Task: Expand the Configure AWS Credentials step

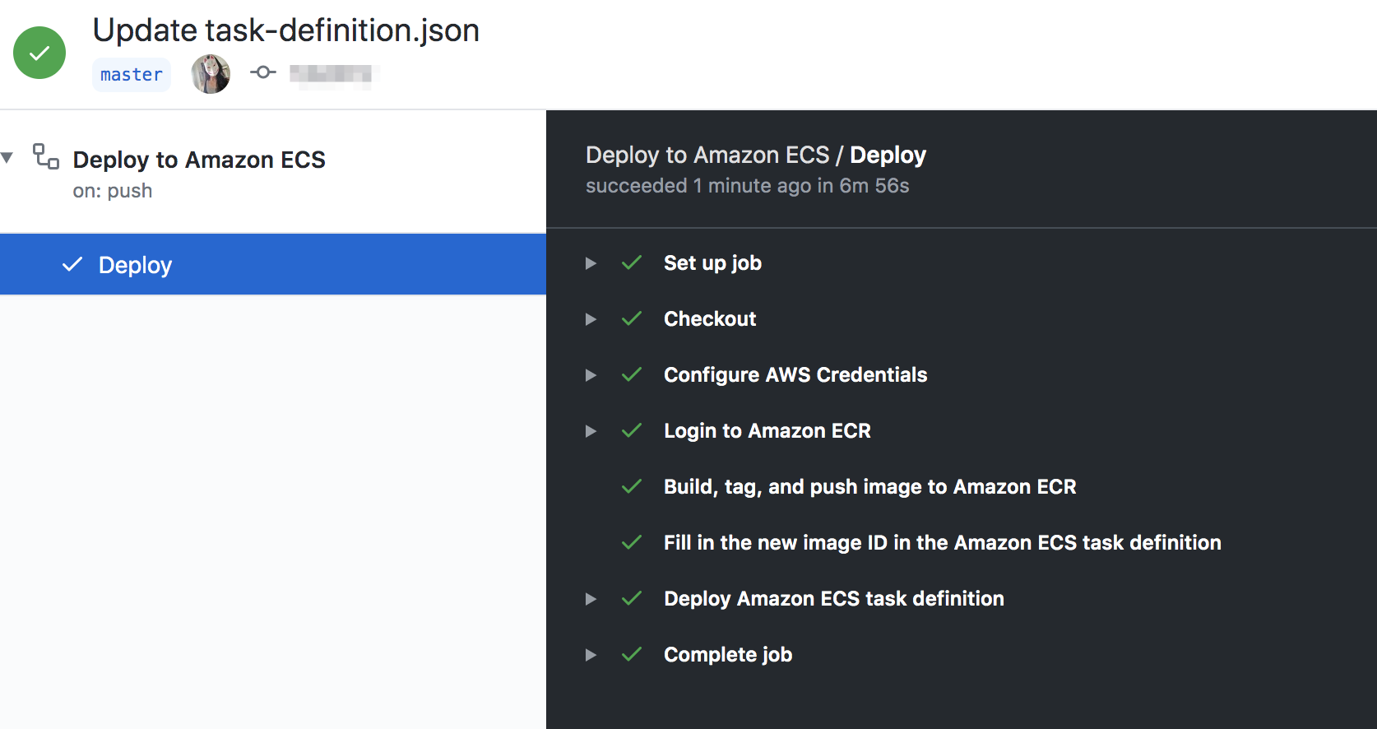Action: coord(591,375)
